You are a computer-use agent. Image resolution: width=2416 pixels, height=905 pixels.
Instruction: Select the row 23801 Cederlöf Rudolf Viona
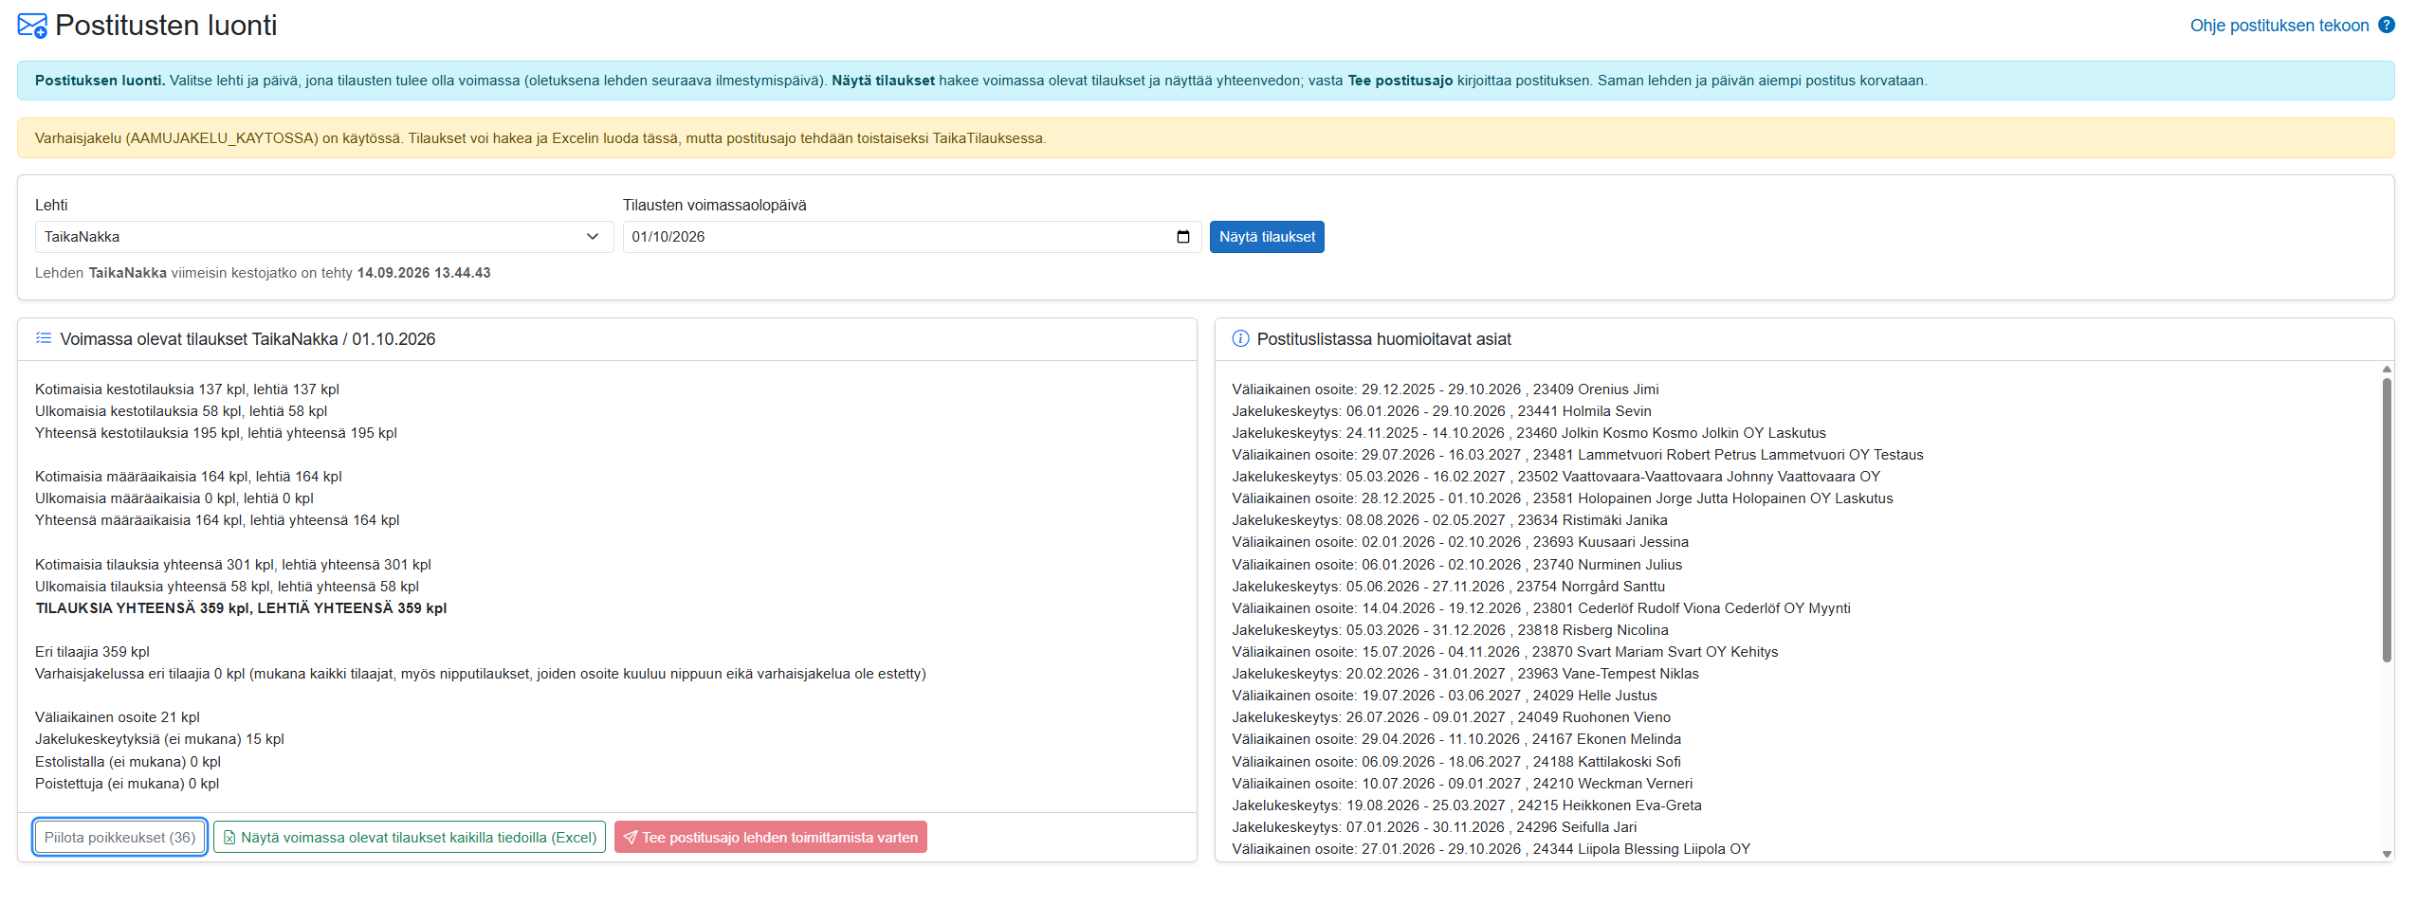(1541, 608)
